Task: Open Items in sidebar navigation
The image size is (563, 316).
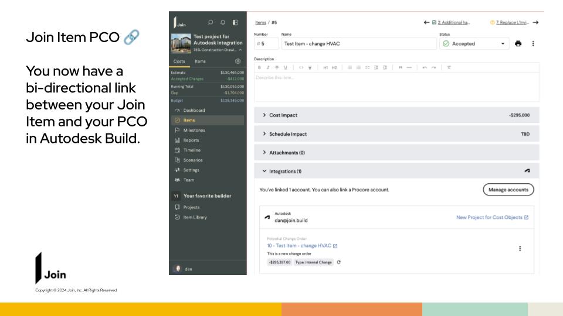Action: pyautogui.click(x=208, y=121)
